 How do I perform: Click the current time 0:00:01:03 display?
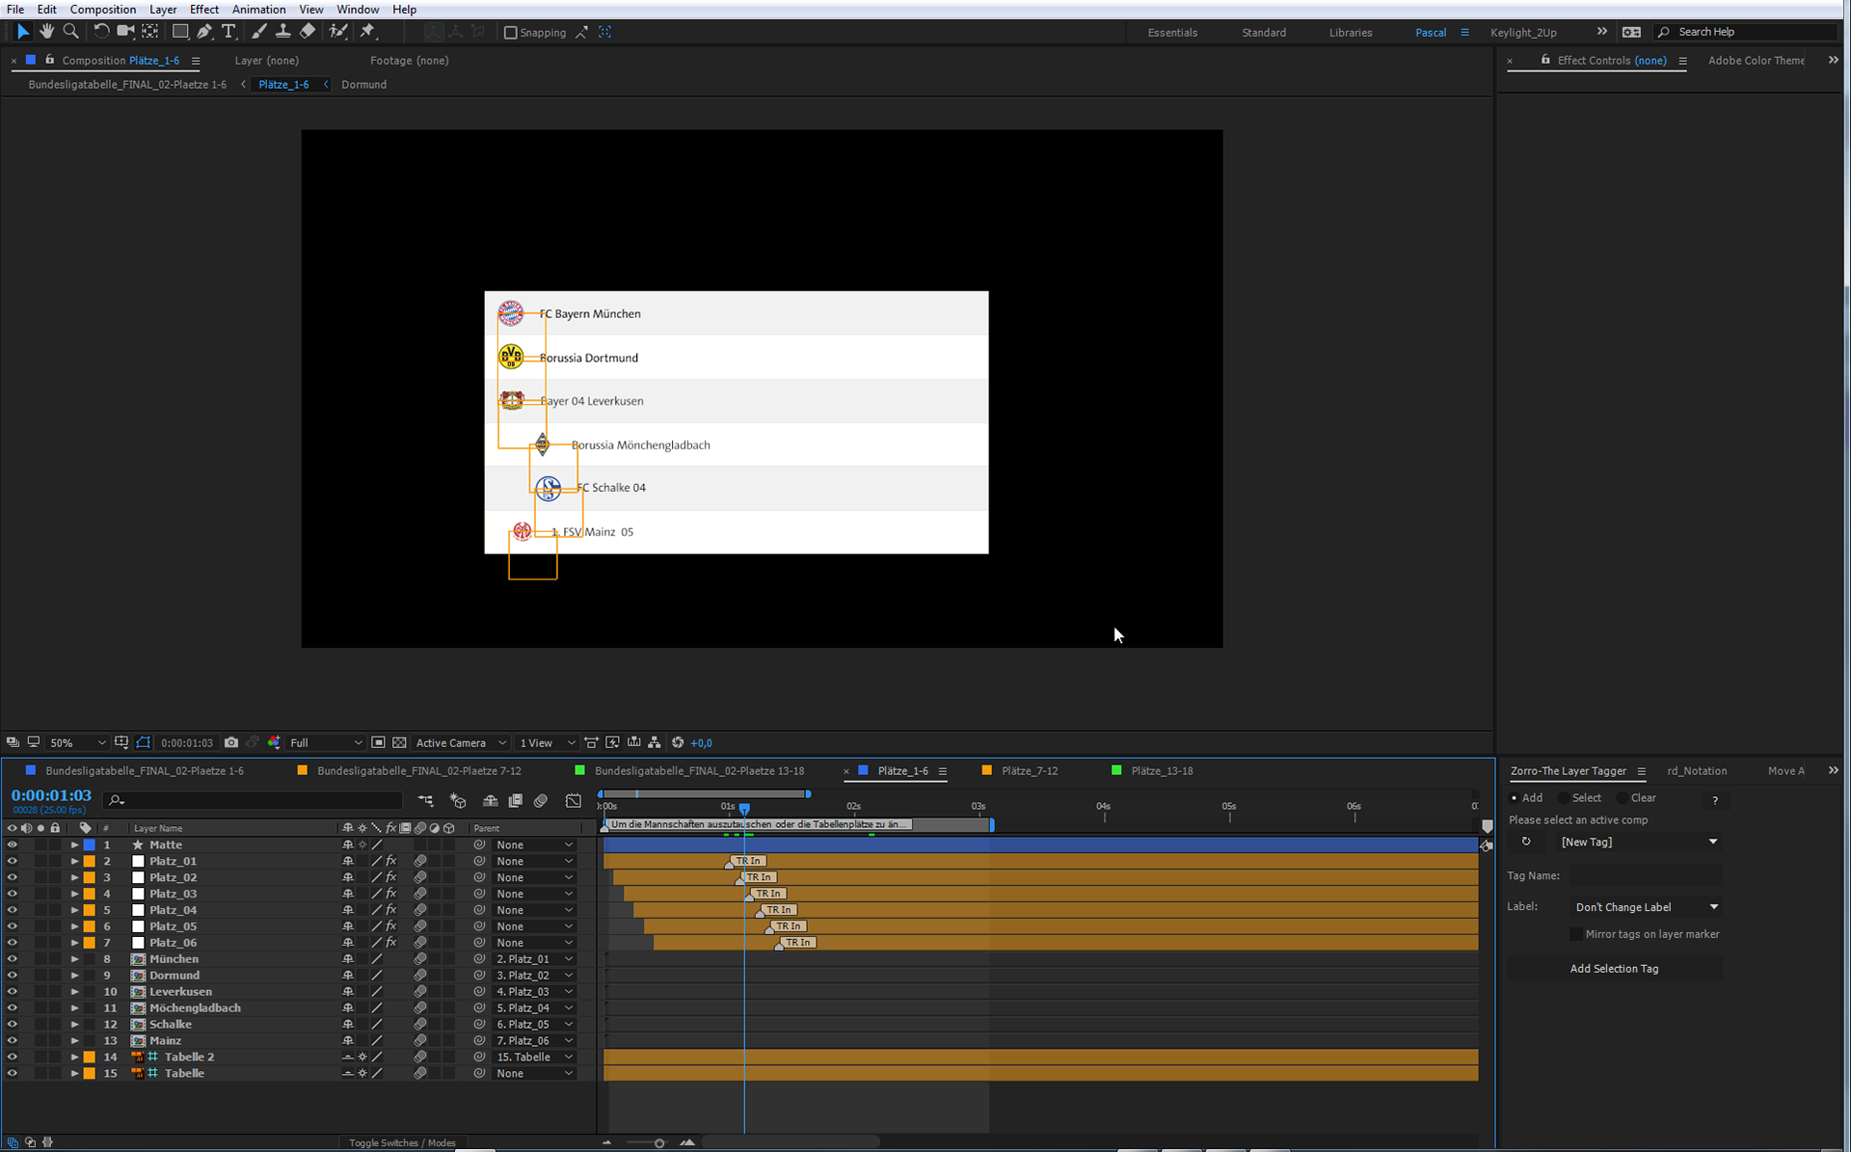tap(51, 795)
